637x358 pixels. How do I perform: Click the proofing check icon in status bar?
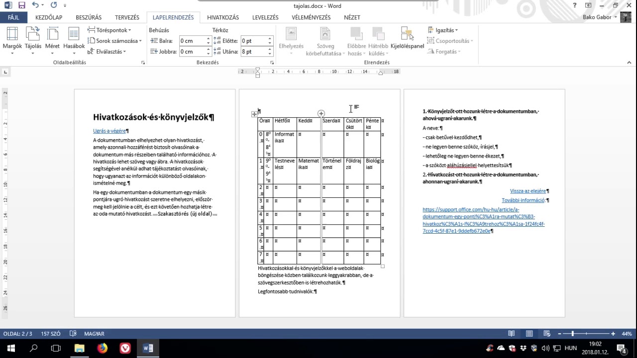[73, 334]
